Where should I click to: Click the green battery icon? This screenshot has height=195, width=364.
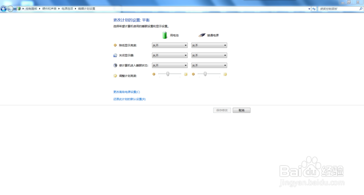(165, 35)
